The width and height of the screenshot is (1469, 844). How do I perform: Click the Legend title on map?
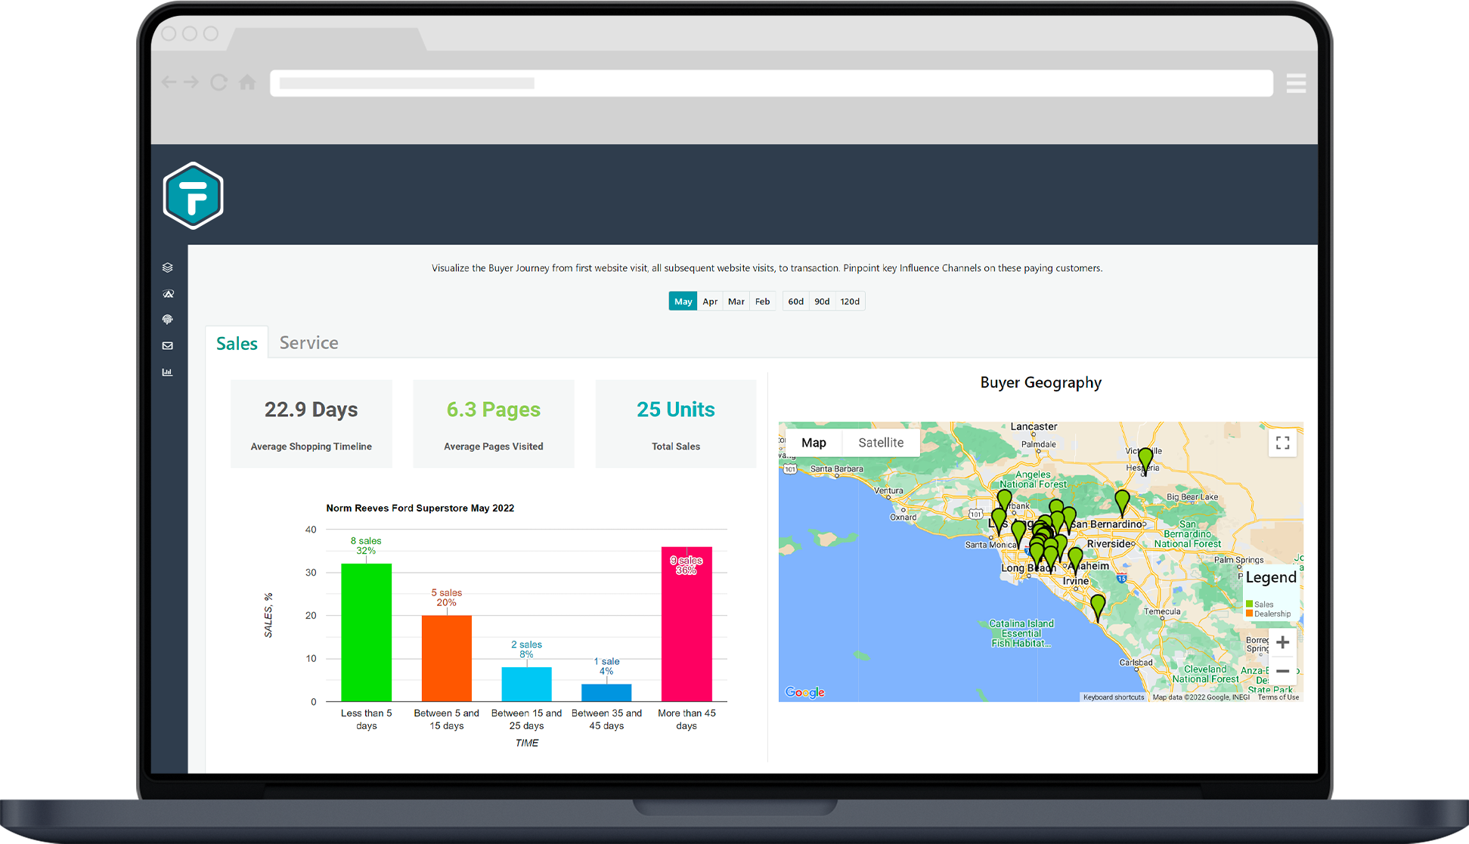[x=1271, y=577]
